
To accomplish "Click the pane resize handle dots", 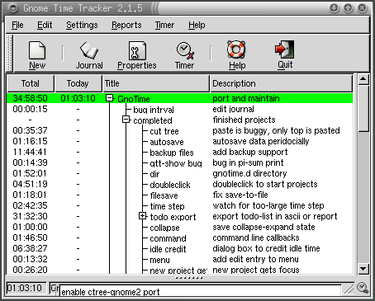I will (189, 278).
